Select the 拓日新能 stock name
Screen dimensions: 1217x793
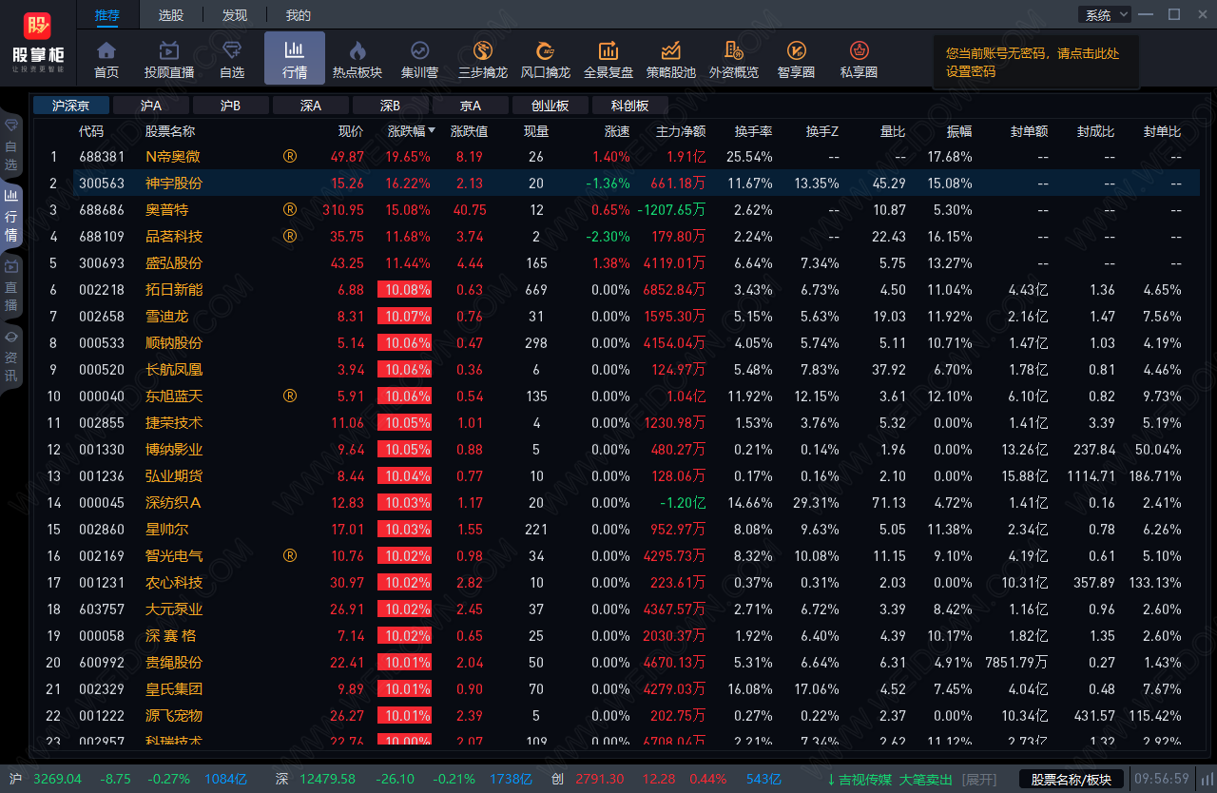(174, 289)
